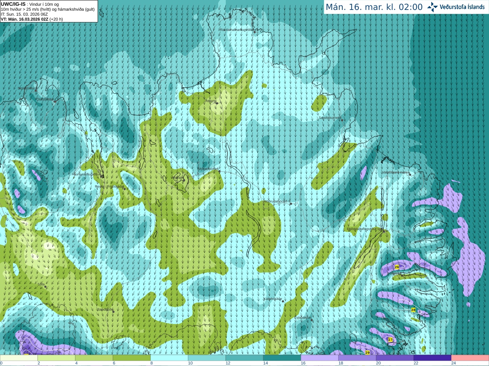Click the 0–2 m/s legend swatch

19,358
